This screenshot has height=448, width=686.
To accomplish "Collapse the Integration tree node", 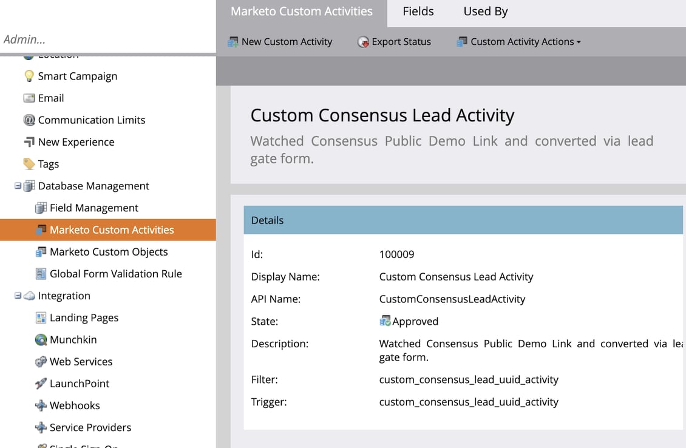I will click(x=17, y=296).
